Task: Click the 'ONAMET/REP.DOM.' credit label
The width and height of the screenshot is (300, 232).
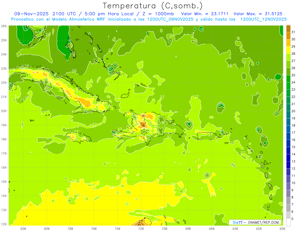Action: click(x=264, y=222)
